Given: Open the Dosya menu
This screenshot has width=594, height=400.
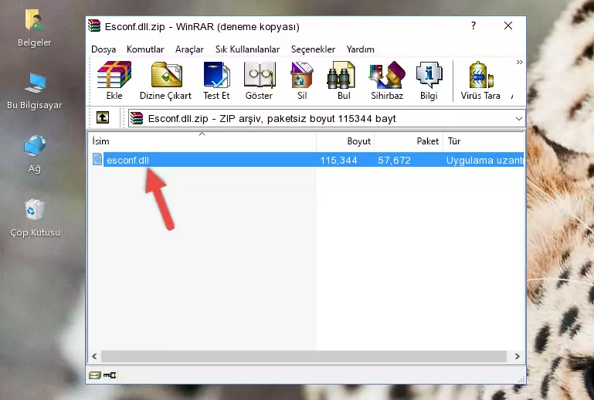Looking at the screenshot, I should 104,49.
